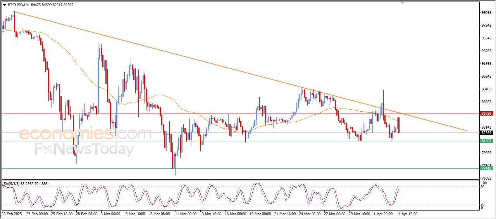This screenshot has height=219, width=496.
Task: Click the 19 Mar 00:00 time label
Action: [260, 213]
